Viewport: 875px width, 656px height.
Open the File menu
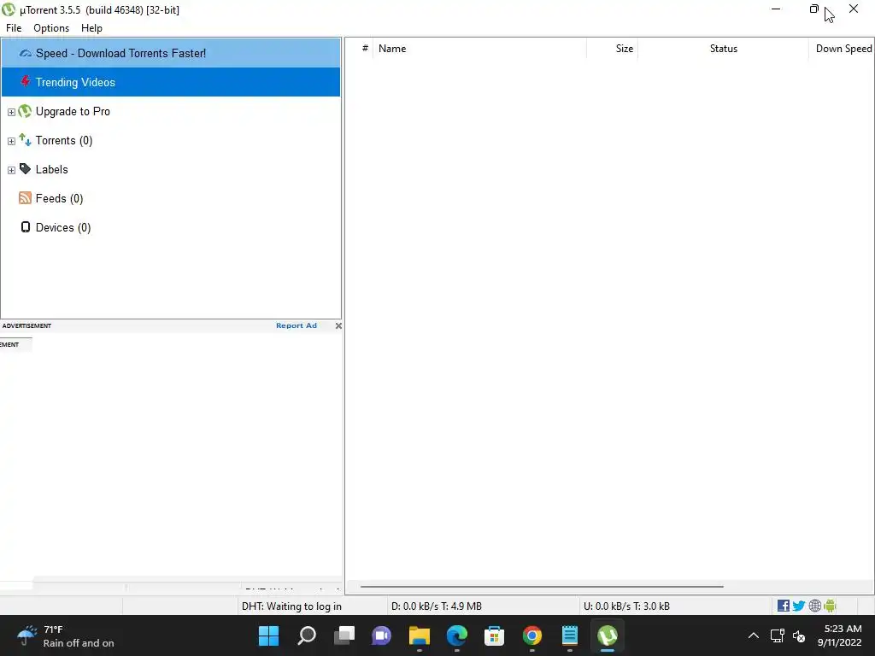tap(14, 28)
